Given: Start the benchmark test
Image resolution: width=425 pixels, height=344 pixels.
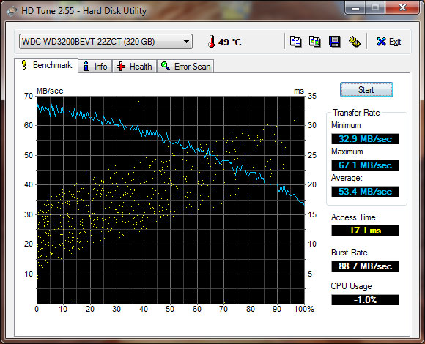Looking at the screenshot, I should (366, 90).
